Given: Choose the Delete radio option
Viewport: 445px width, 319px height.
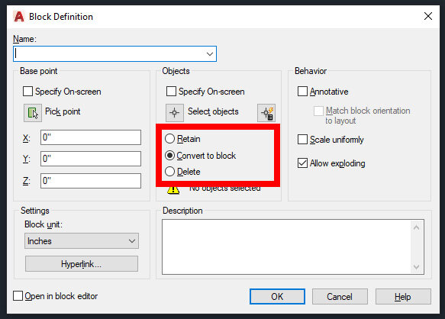Looking at the screenshot, I should click(169, 172).
